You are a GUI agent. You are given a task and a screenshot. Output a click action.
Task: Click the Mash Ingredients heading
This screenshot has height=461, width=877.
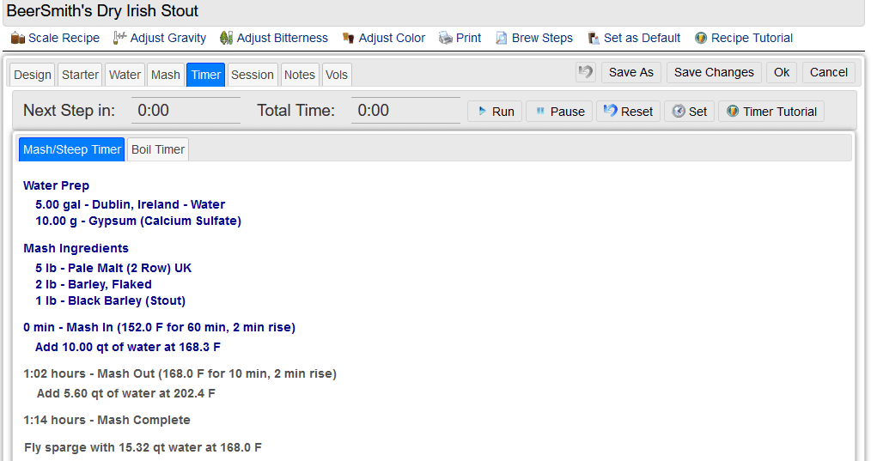[x=76, y=248]
